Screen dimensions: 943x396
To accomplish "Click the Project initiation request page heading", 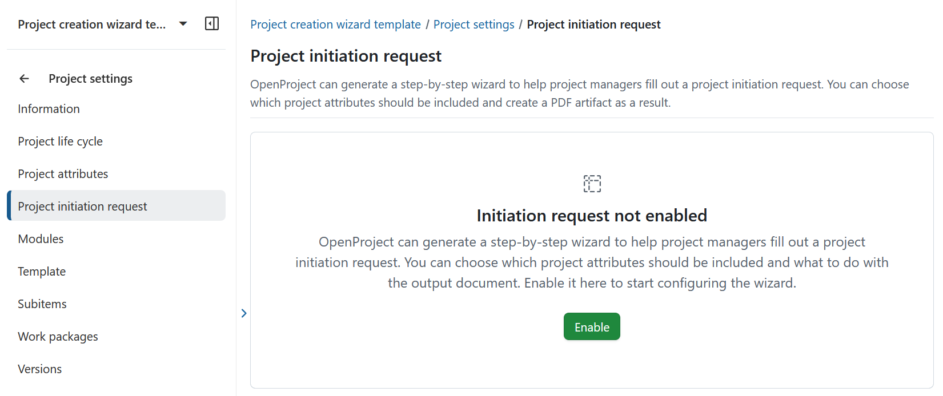I will [x=346, y=55].
